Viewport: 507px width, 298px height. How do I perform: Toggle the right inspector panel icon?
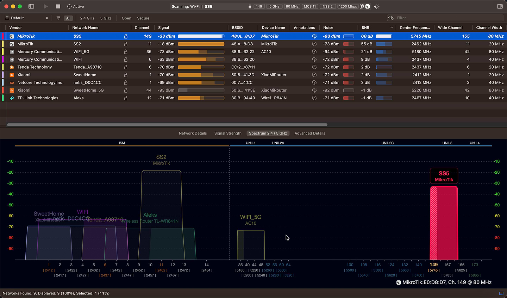click(500, 6)
